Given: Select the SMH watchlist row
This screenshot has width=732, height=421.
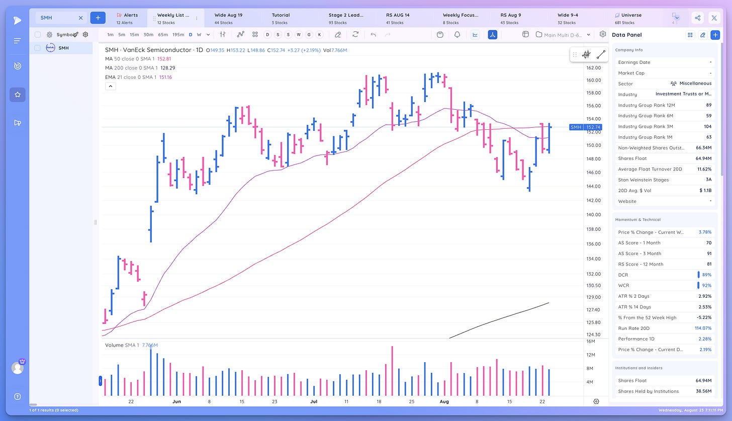Looking at the screenshot, I should point(61,48).
